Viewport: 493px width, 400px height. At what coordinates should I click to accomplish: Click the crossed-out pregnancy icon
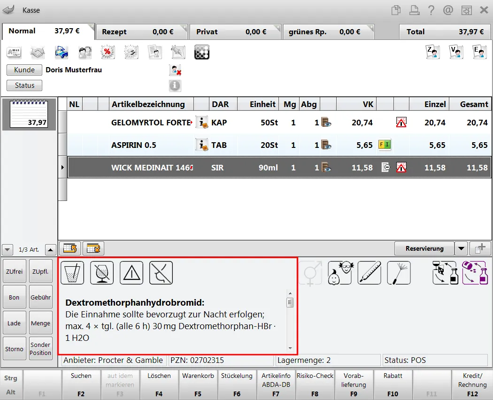click(161, 273)
